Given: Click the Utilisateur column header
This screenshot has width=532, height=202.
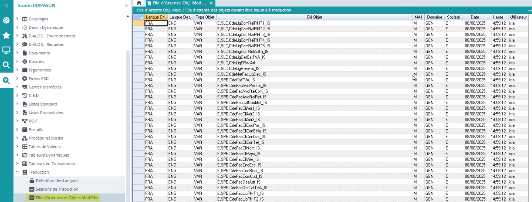Looking at the screenshot, I should 518,17.
